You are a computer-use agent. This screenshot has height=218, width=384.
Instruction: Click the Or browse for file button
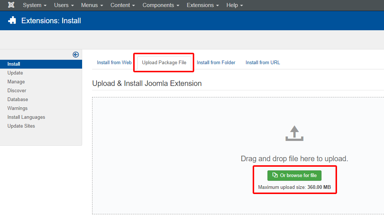point(294,175)
